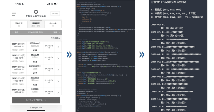
Task: Open the チケット tab
Action: click(53, 24)
